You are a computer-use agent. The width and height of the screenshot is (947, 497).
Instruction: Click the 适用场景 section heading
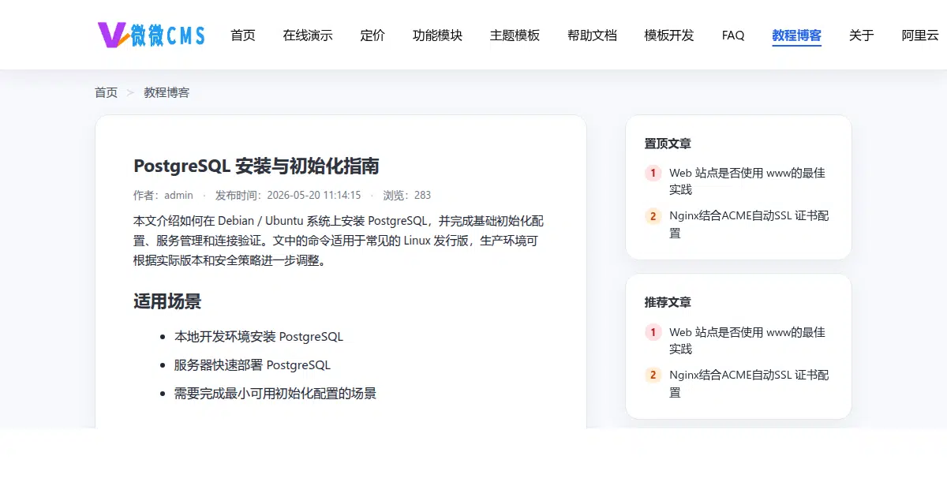point(167,301)
